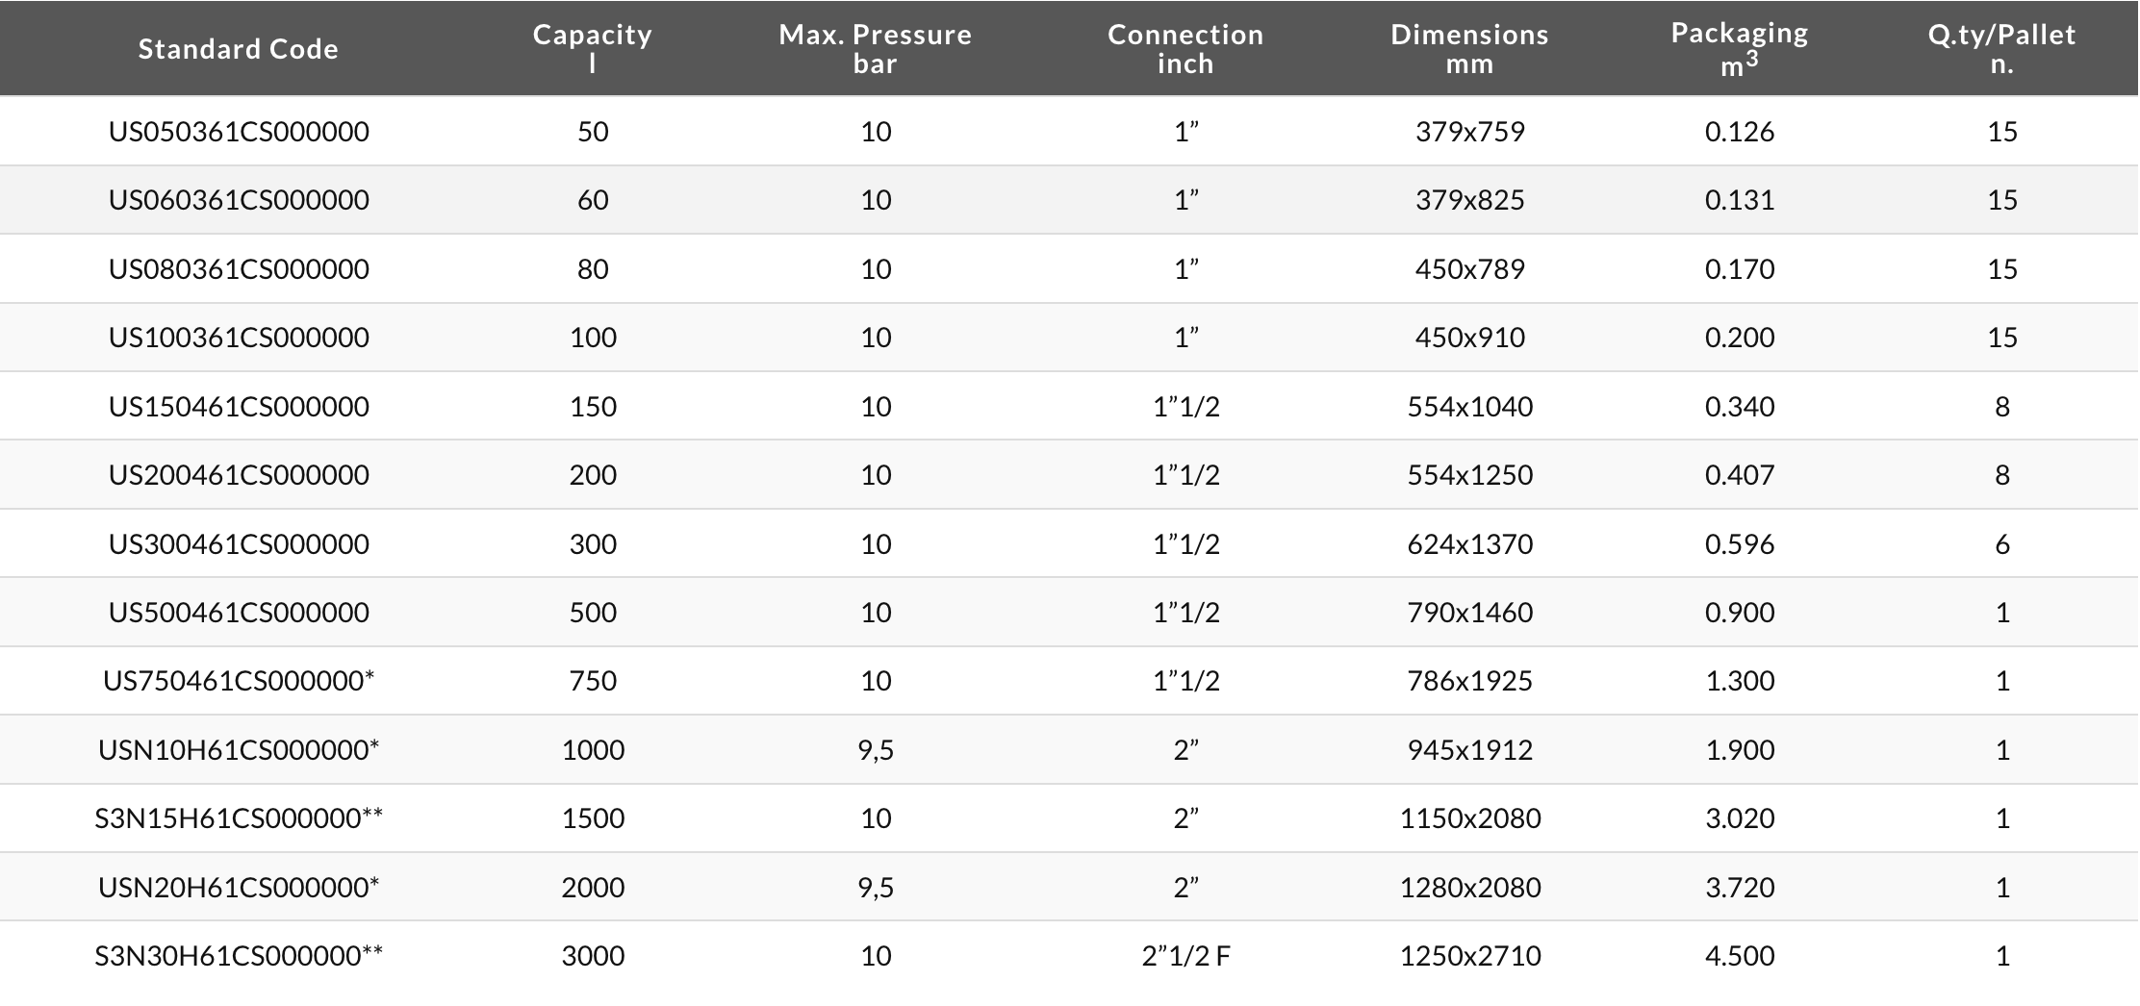Click the US080361CS000000 cell

[239, 269]
